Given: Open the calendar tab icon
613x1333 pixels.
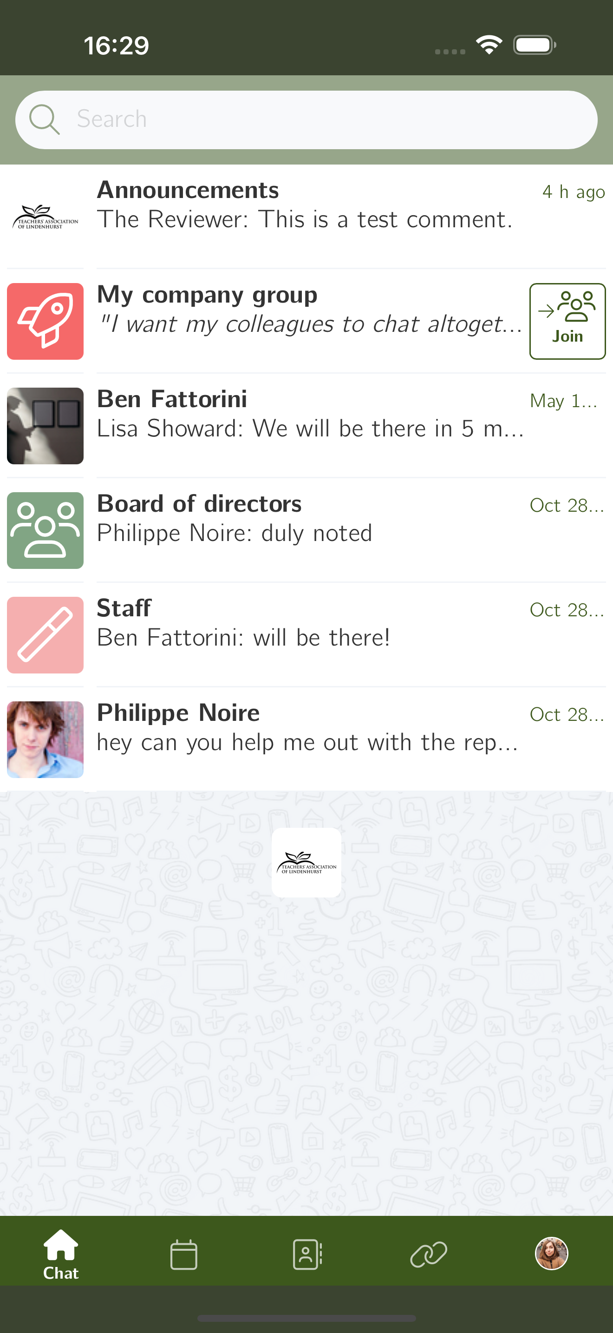Looking at the screenshot, I should [183, 1254].
